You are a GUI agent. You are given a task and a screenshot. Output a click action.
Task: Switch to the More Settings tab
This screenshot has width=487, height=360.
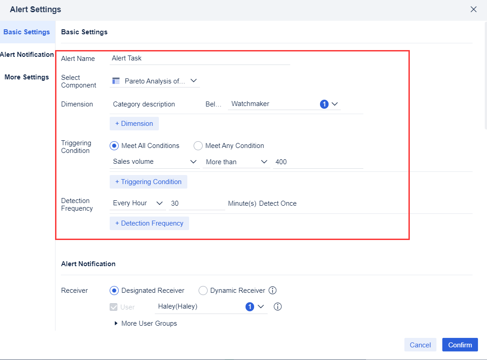pos(27,77)
